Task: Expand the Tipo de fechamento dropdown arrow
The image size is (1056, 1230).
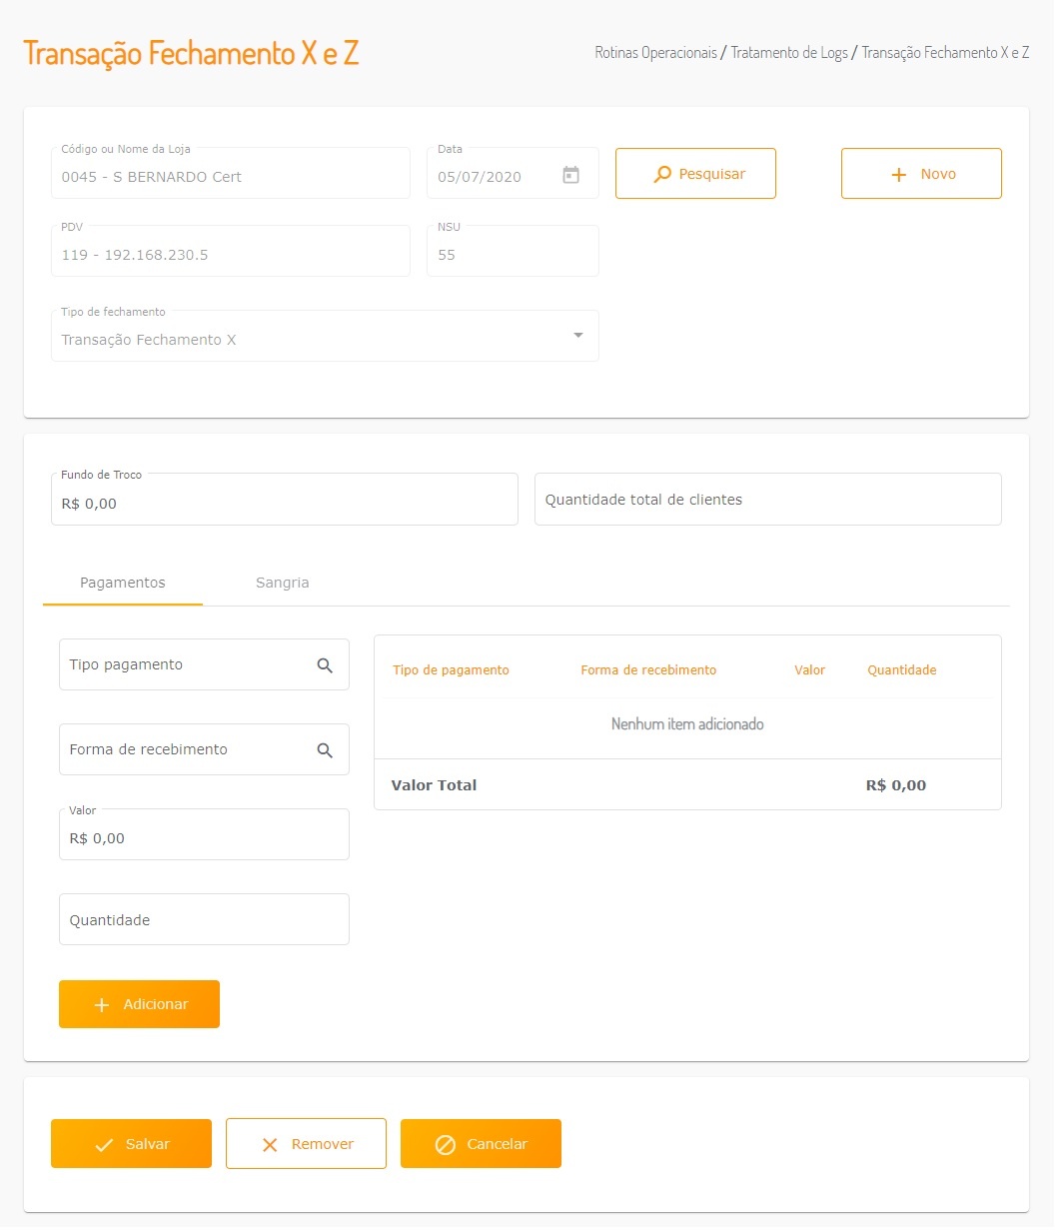Action: click(x=577, y=336)
